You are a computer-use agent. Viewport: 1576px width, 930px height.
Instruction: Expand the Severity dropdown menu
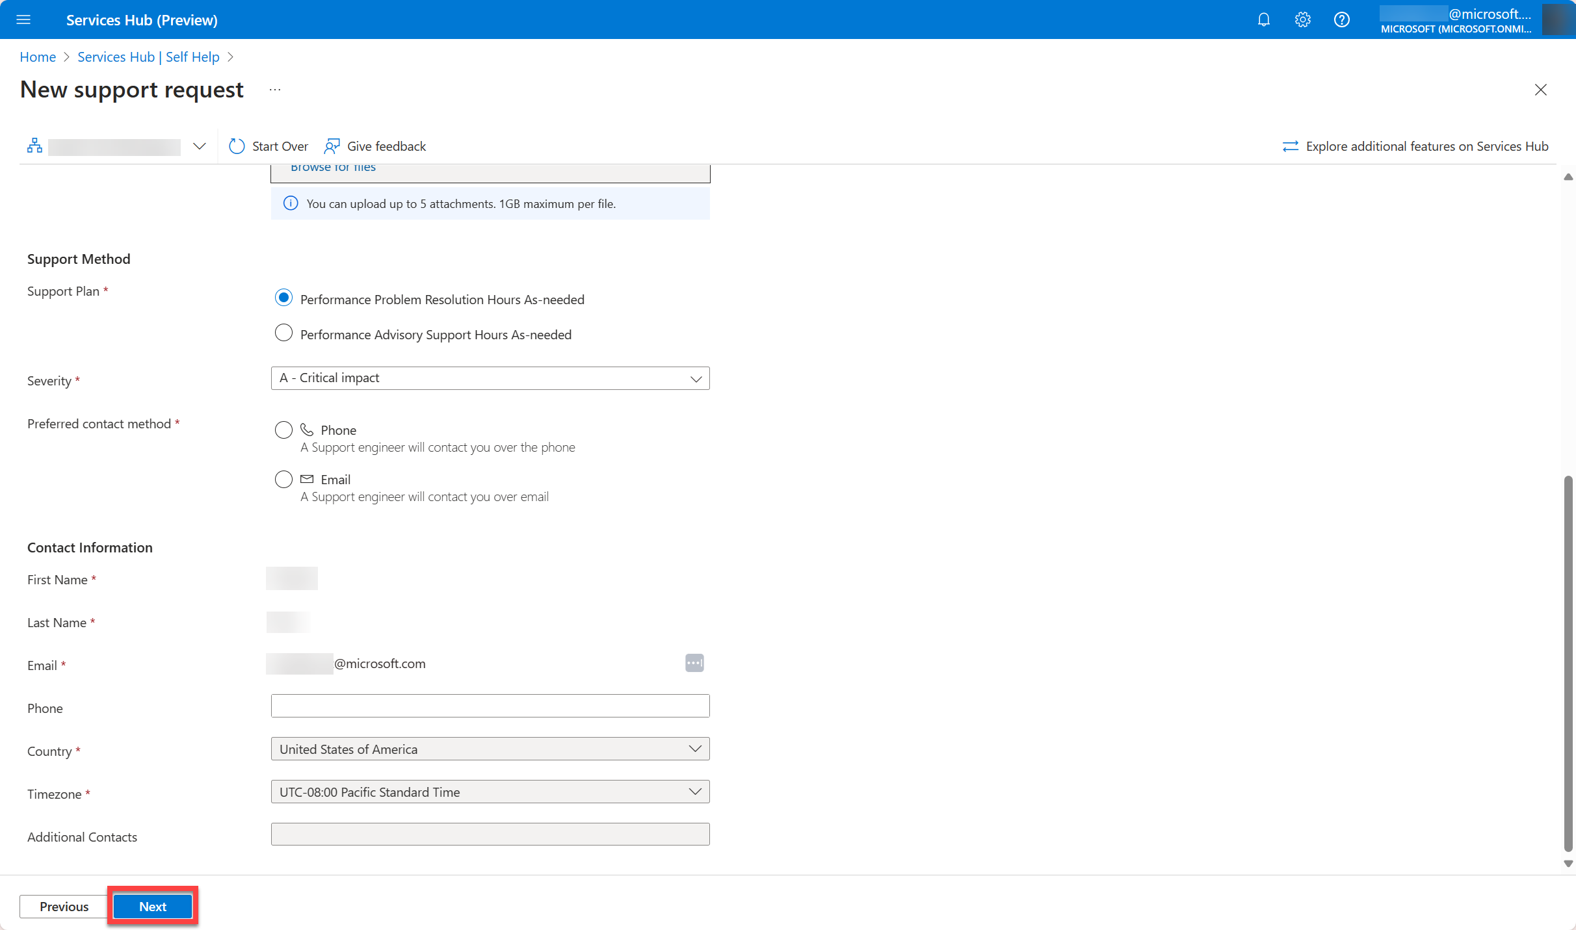696,378
